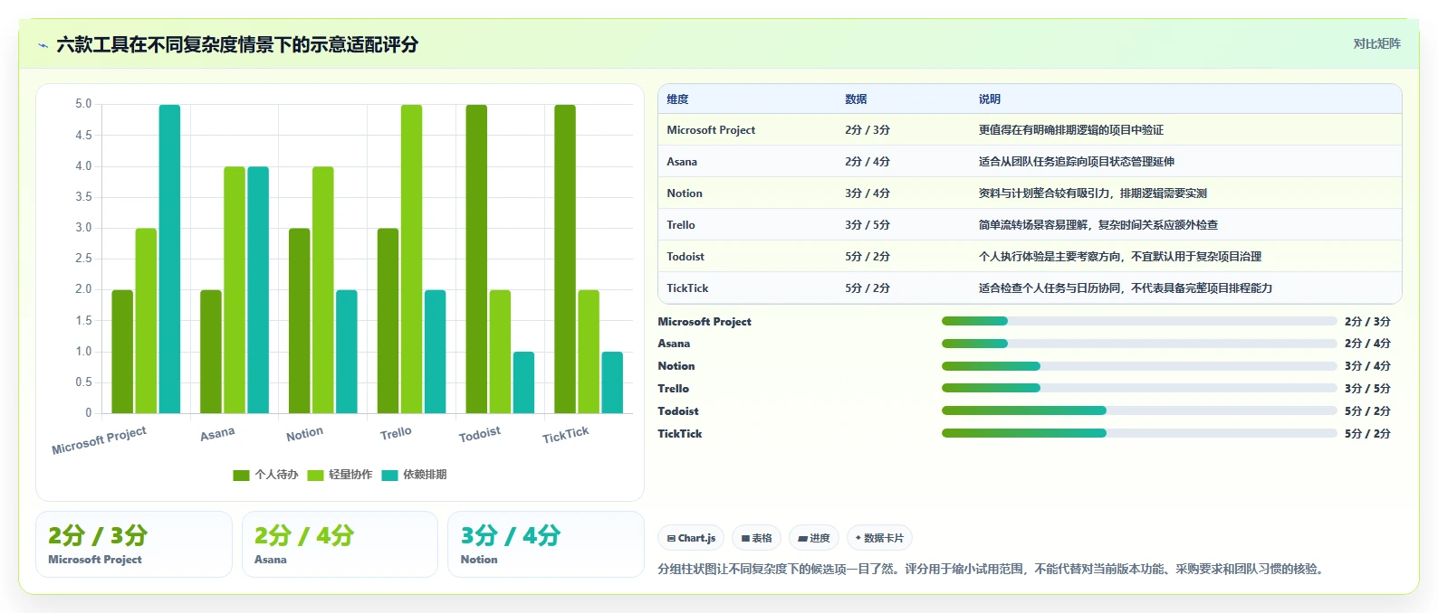Click the 5.0 y-axis value
Viewport: 1438px width, 613px height.
[83, 104]
